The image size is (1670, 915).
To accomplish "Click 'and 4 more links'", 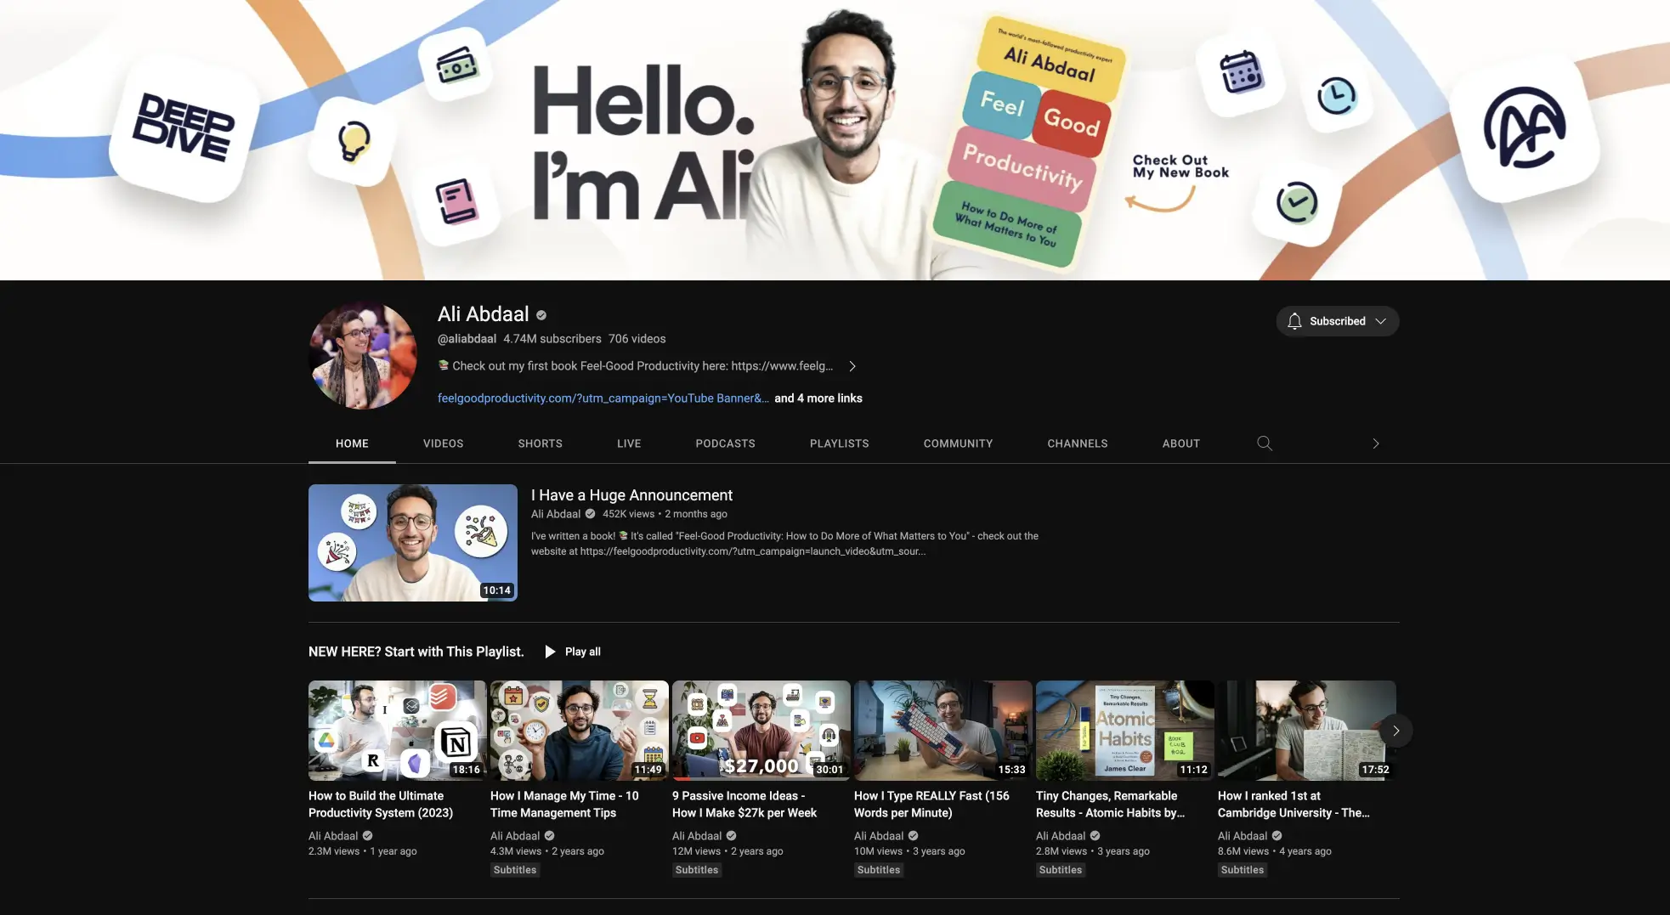I will coord(818,398).
